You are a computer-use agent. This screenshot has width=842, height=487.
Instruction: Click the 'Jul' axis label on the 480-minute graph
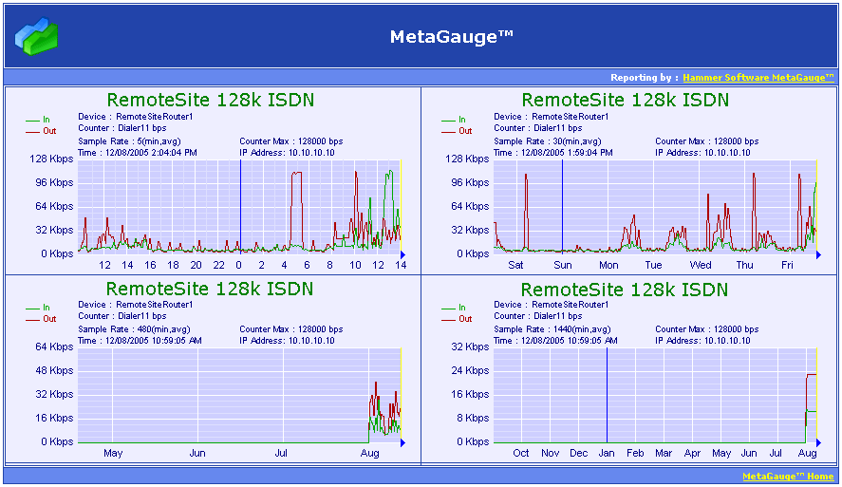point(281,453)
